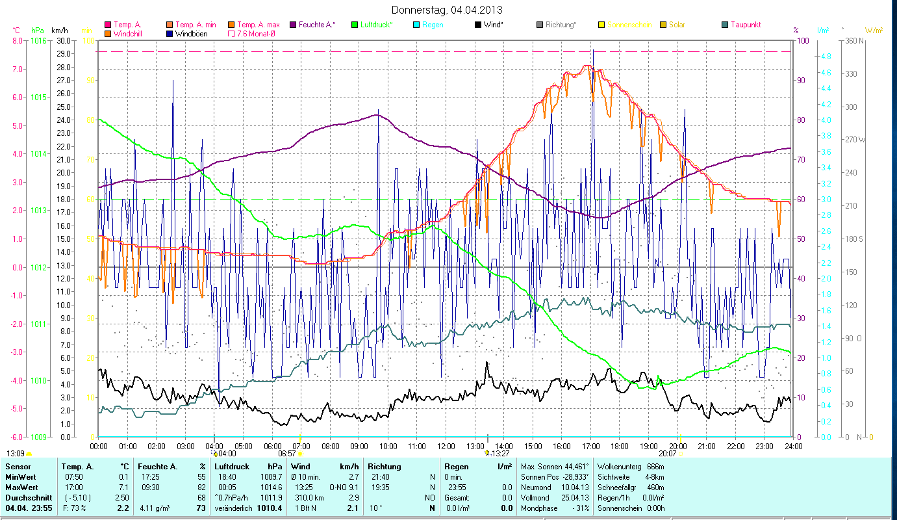Toggle the green Luftdruck legend square
The width and height of the screenshot is (897, 520).
point(355,25)
